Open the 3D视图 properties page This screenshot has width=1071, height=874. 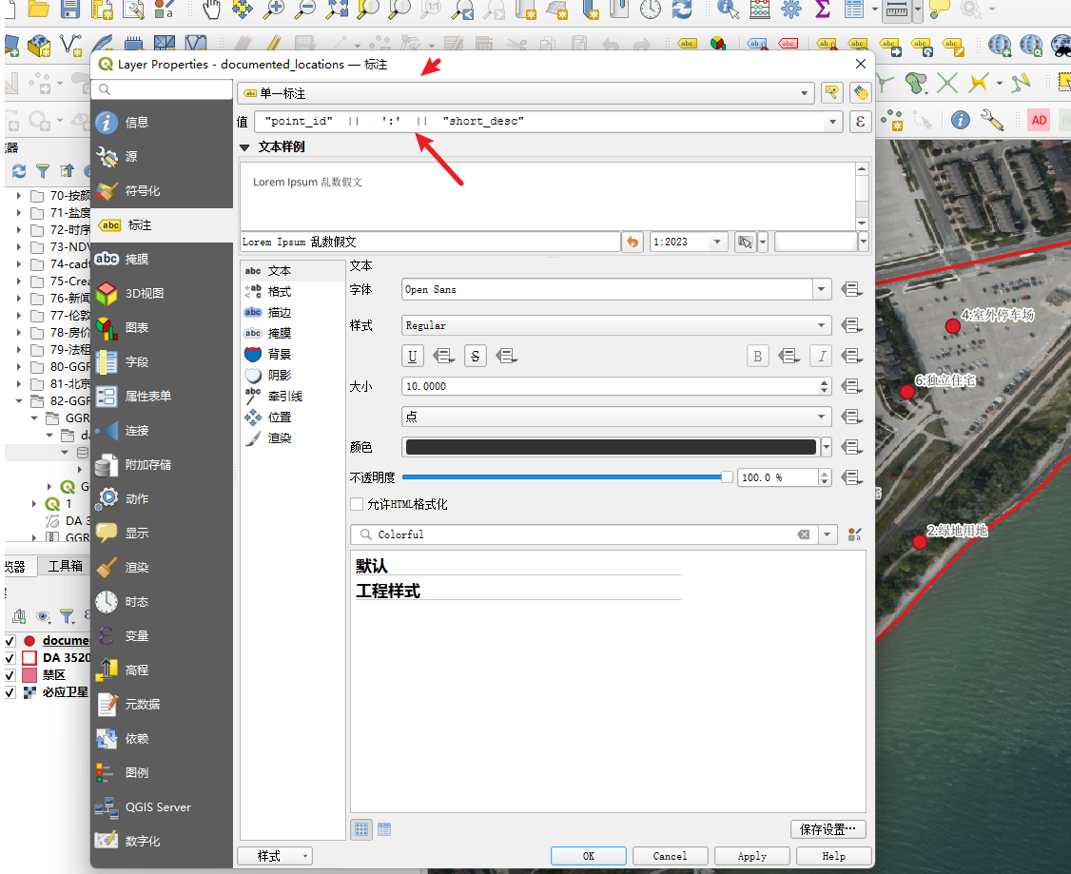point(162,294)
